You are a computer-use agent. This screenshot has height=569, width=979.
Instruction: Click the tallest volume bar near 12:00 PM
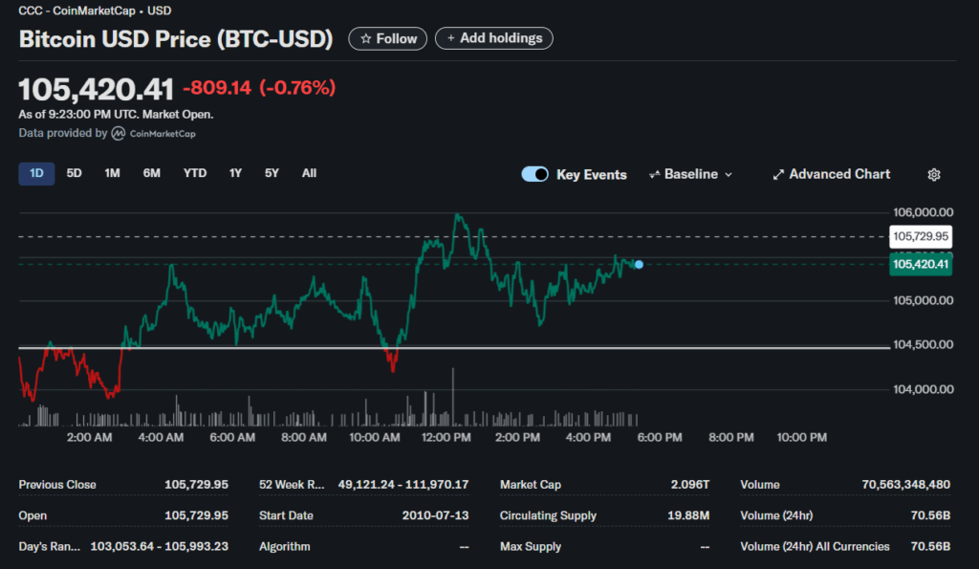click(x=453, y=397)
